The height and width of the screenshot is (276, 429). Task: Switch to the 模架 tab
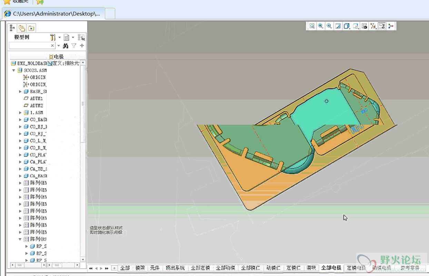click(140, 268)
